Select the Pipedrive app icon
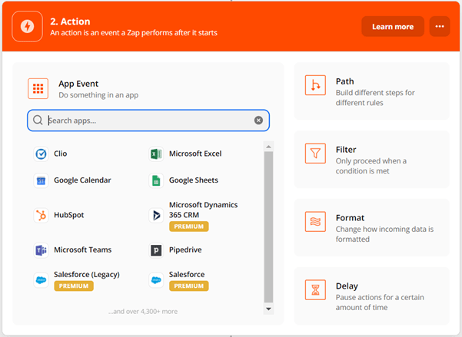Screen dimensions: 462x337 tap(156, 250)
